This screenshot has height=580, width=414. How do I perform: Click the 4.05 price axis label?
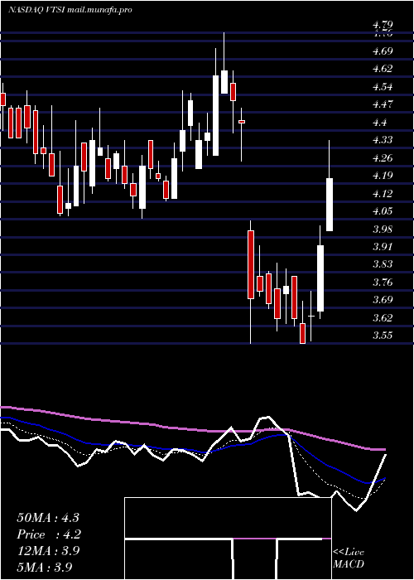point(383,211)
